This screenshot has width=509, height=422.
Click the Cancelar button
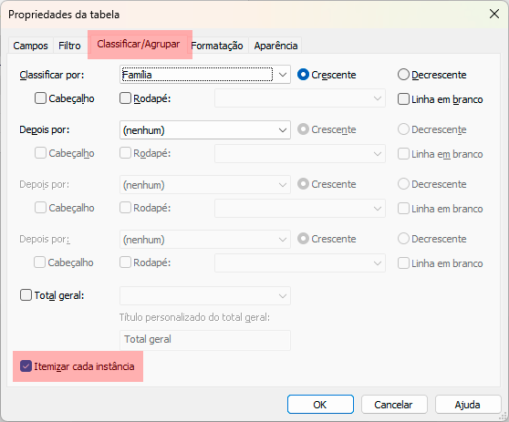pos(394,404)
